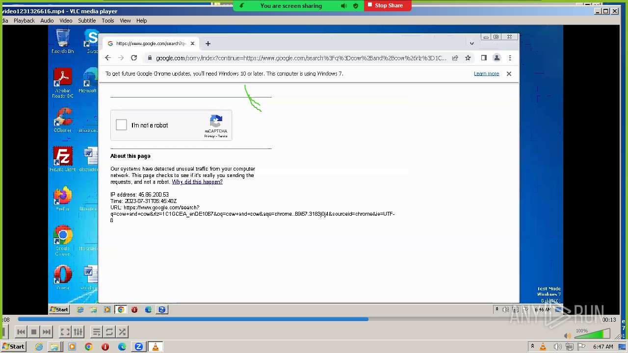Dismiss the Chrome update infobar
Viewport: 628px width, 353px height.
509,74
